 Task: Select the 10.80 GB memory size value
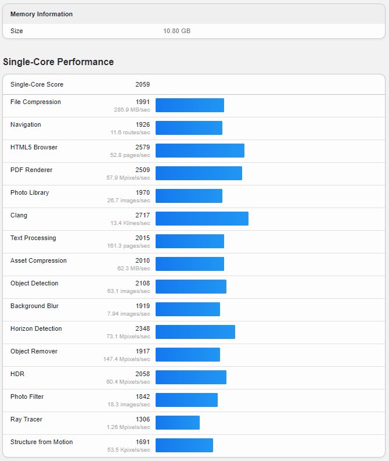click(x=177, y=31)
